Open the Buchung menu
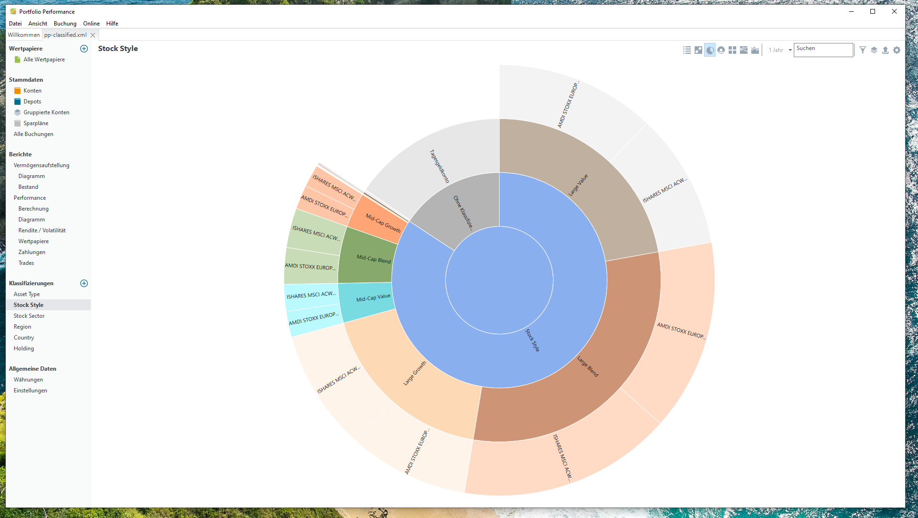Viewport: 918px width, 518px height. [x=65, y=24]
